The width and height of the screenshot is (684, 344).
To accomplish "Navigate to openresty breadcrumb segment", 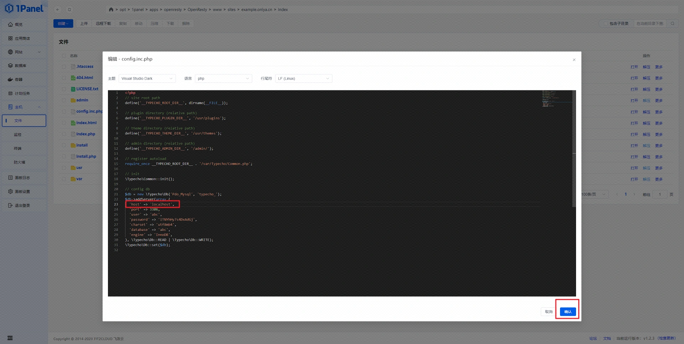I will [173, 10].
